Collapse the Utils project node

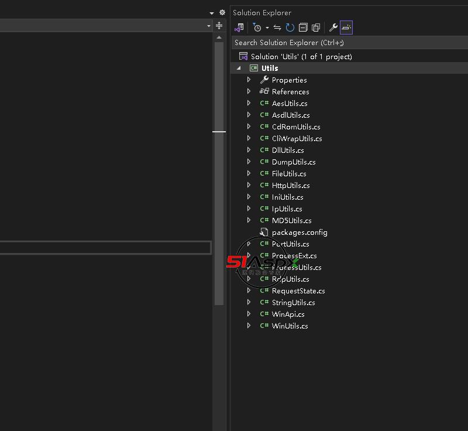(239, 68)
